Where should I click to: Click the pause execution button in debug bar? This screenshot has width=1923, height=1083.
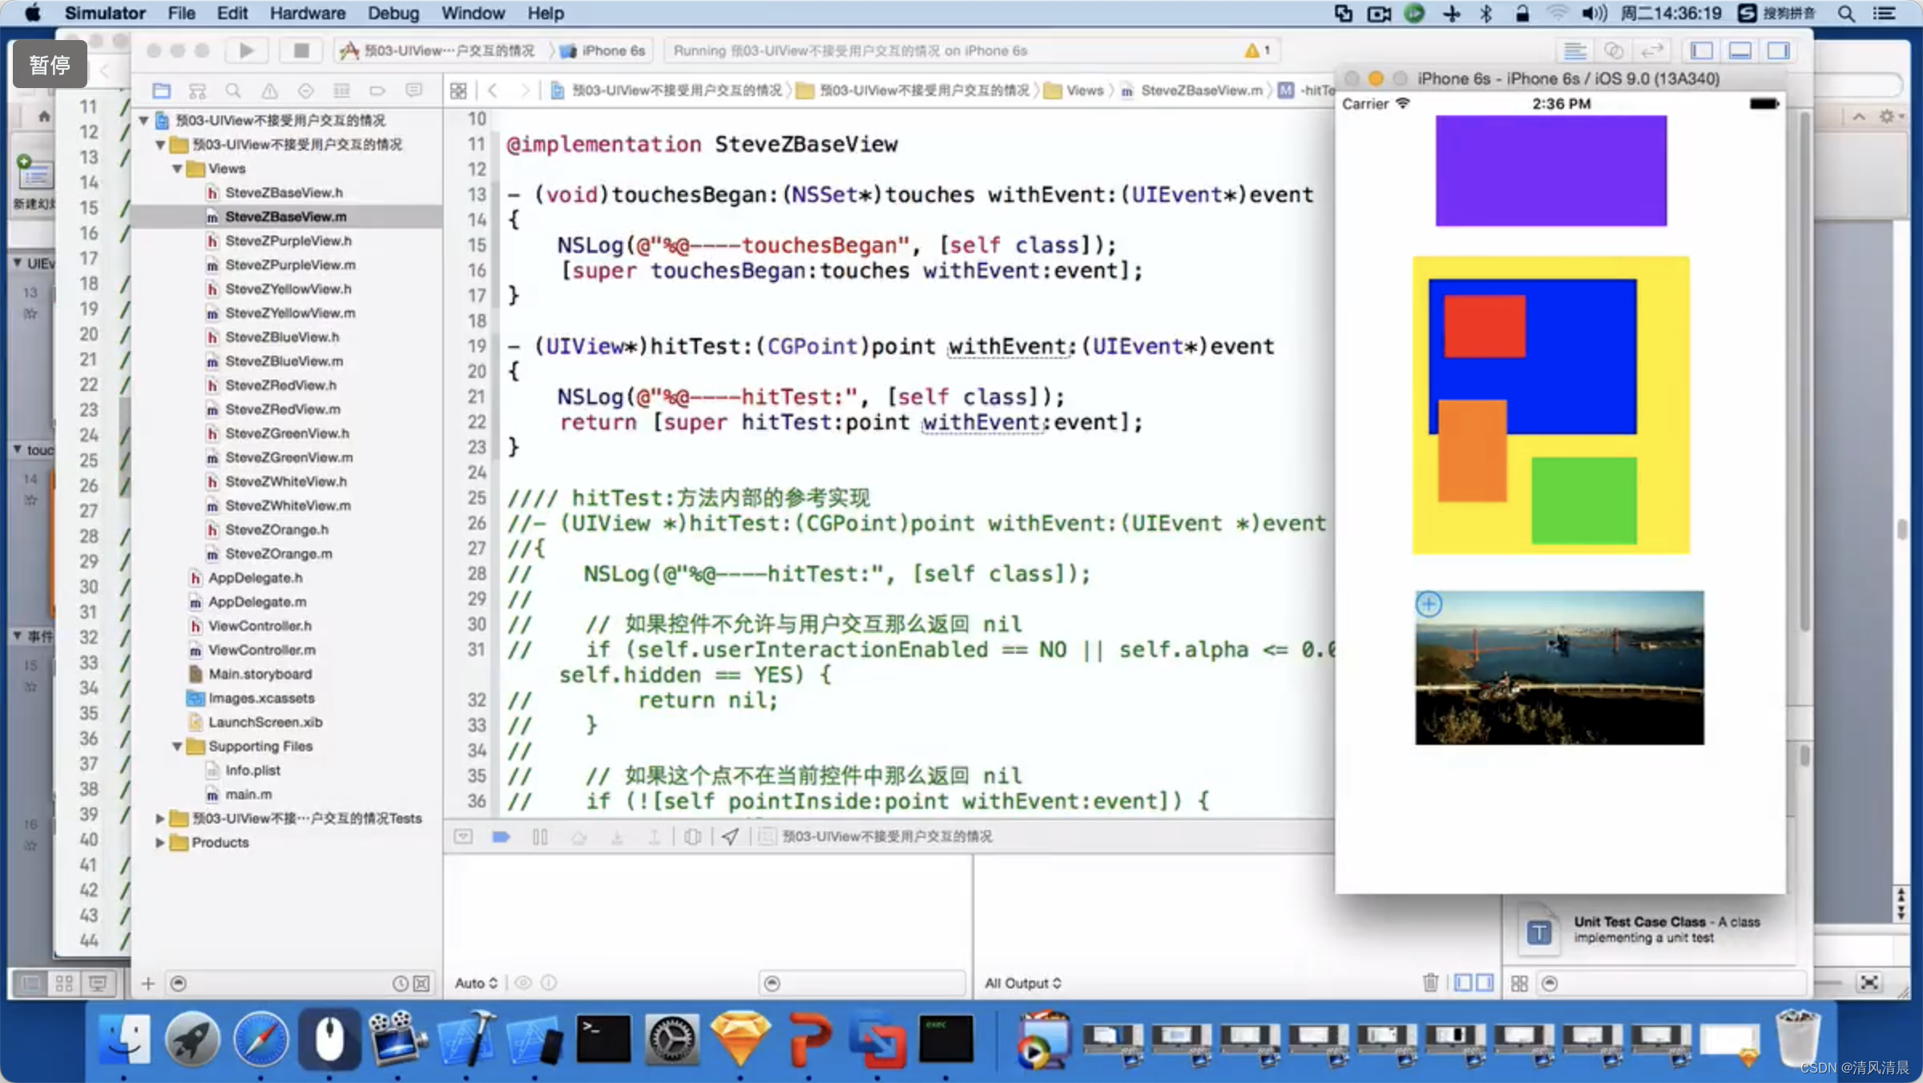pyautogui.click(x=540, y=836)
